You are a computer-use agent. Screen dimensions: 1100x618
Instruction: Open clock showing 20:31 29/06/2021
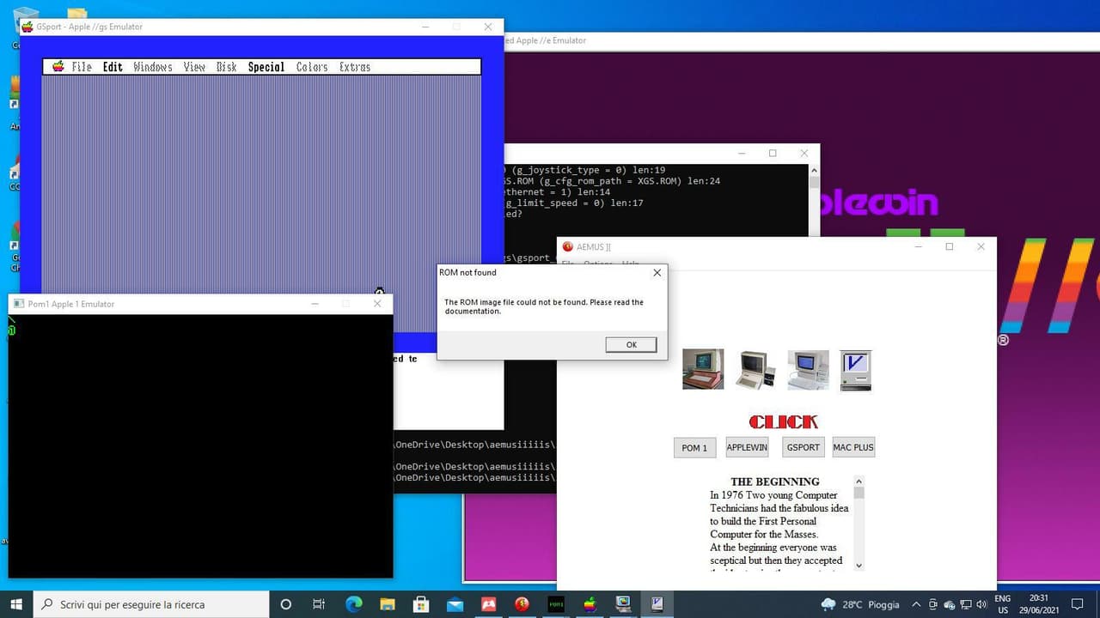[x=1038, y=604]
